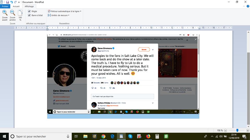This screenshot has width=250, height=140.
Task: Open File Explorer from the taskbar
Action: click(x=85, y=136)
